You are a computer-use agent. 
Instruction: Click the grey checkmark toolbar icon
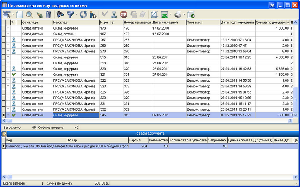104,14
